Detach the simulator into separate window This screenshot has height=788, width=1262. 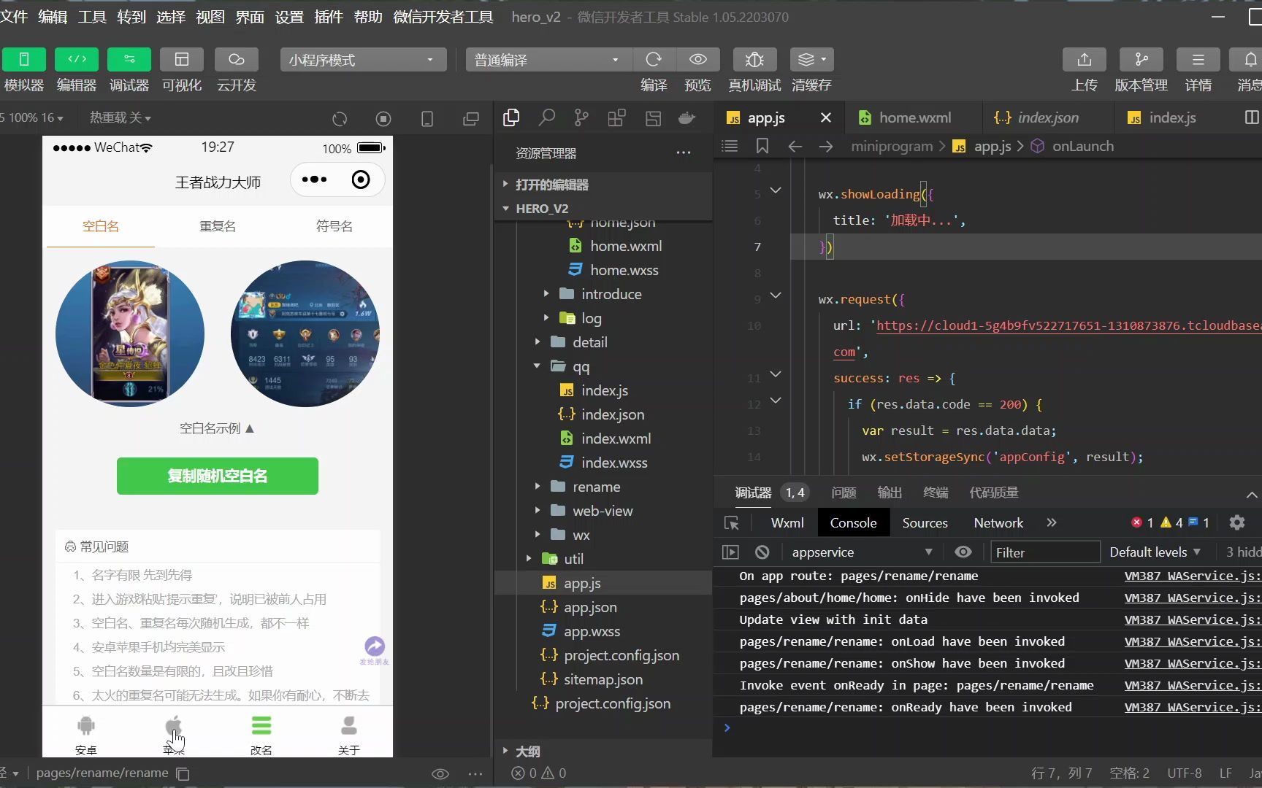coord(471,118)
